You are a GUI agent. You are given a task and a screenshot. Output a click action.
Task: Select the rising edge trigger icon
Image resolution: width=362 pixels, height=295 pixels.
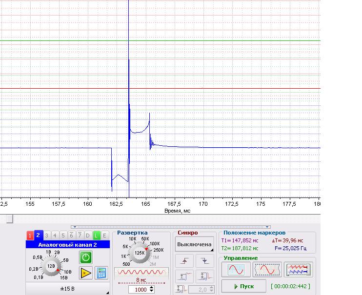coord(184,261)
